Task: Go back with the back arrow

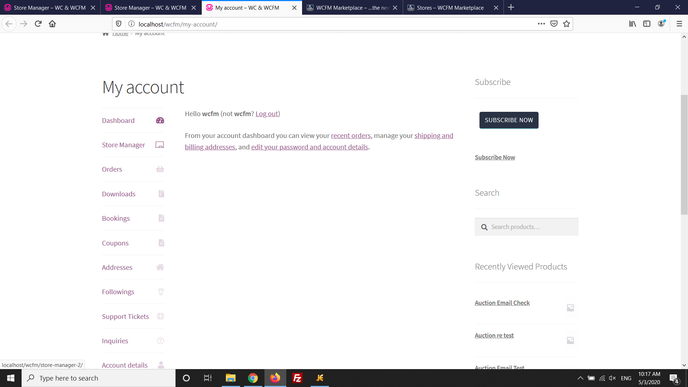Action: point(9,24)
